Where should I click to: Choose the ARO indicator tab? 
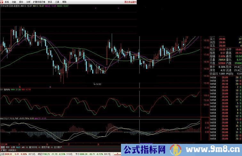pyautogui.click(x=24, y=147)
